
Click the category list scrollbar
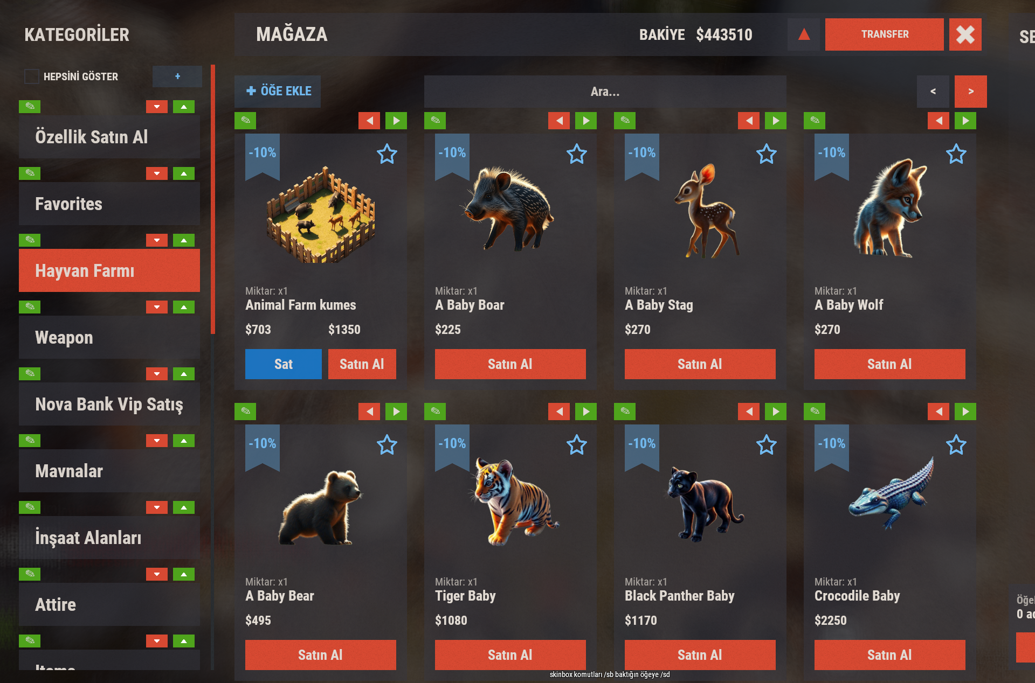tap(213, 199)
